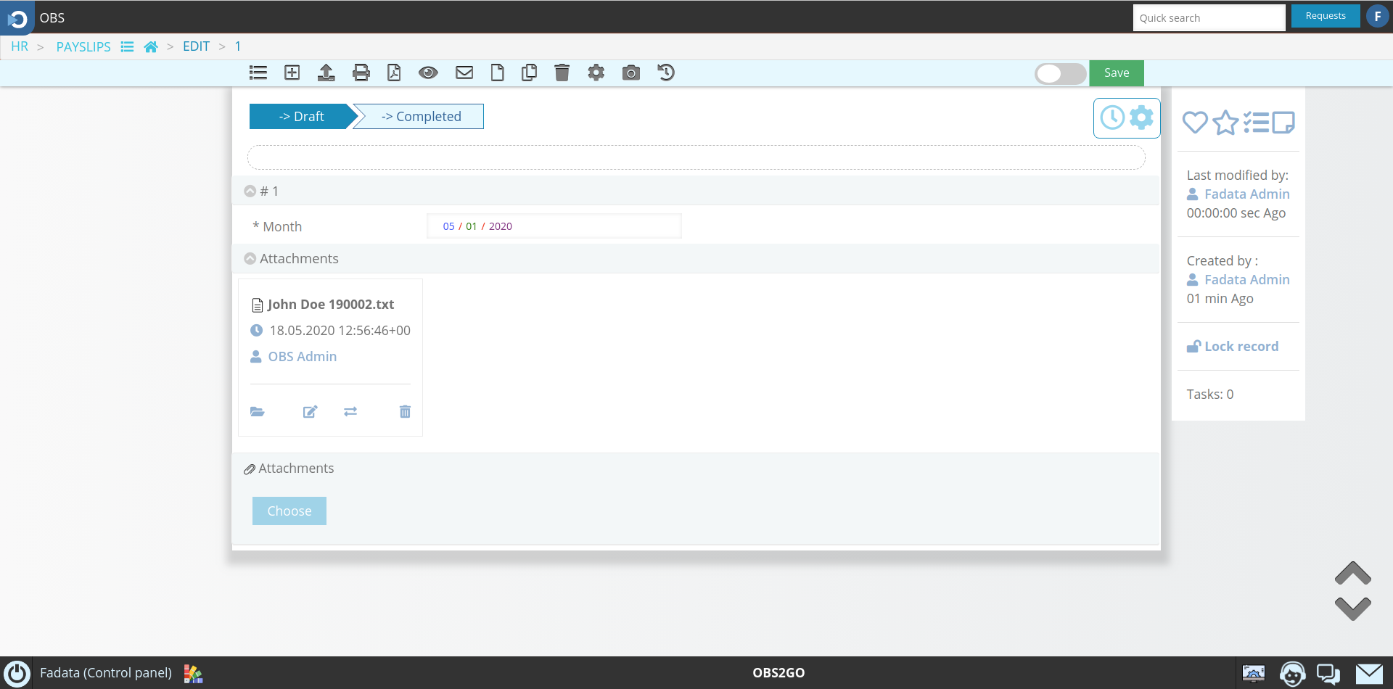
Task: Click in the Quick search field
Action: [x=1209, y=18]
